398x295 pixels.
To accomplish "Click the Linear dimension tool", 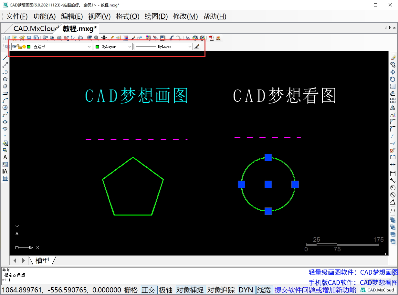I will click(x=393, y=173).
